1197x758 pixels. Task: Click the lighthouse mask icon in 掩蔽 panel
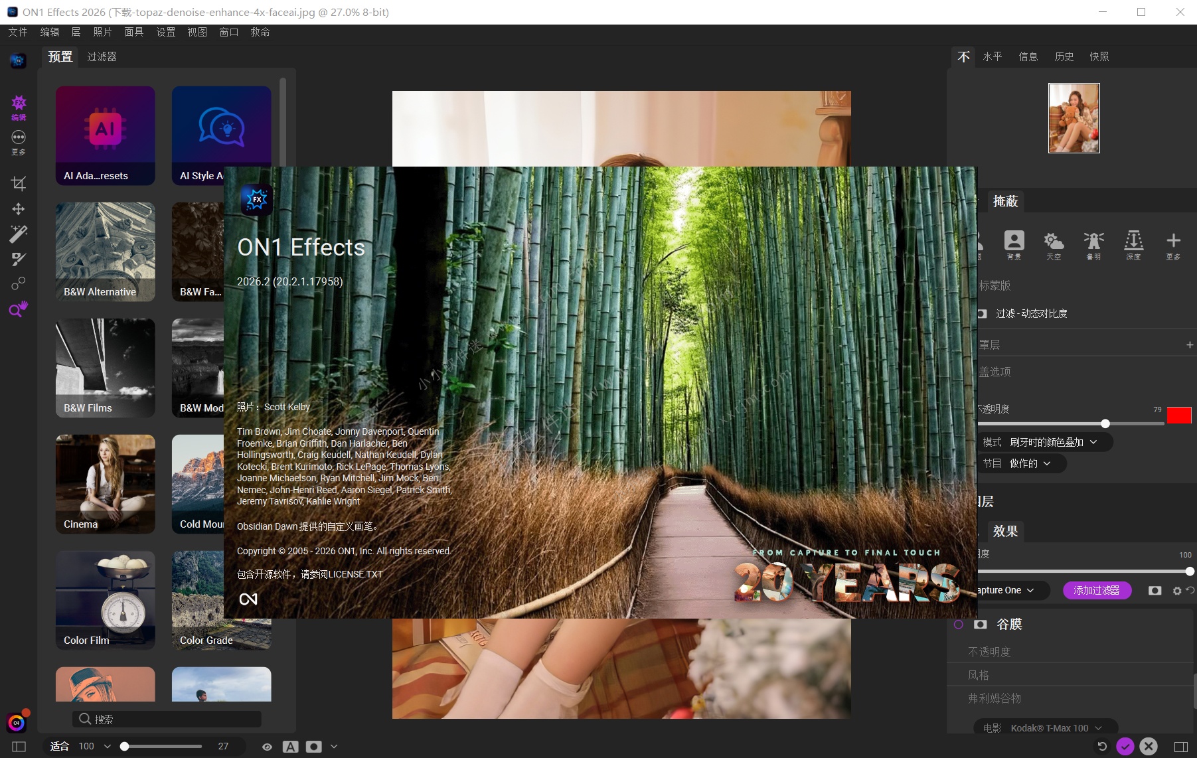pos(1093,241)
